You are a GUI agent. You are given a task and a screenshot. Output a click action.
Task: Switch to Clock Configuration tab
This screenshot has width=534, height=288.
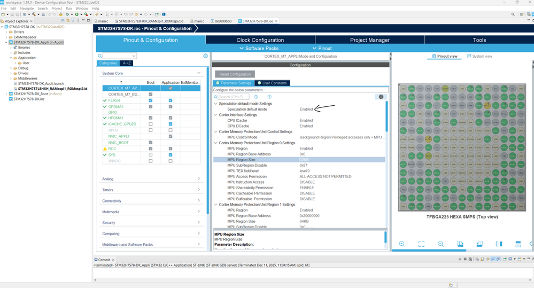260,40
